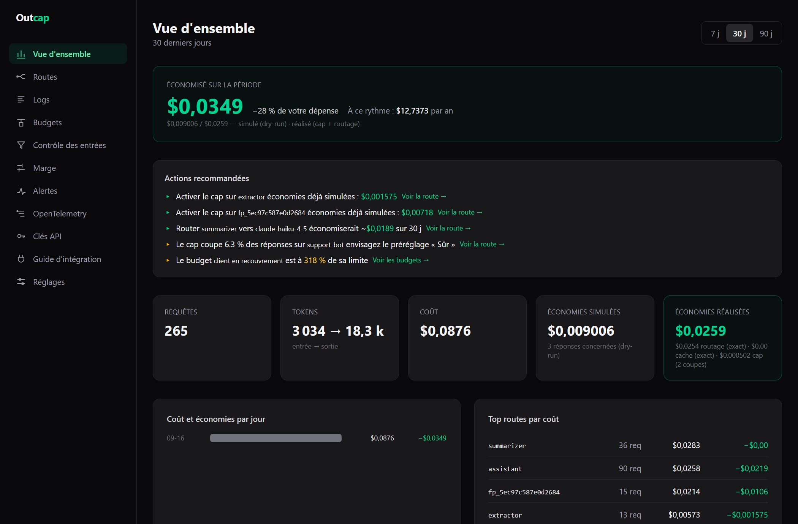Click the Budgets icon in sidebar
This screenshot has width=798, height=524.
(x=21, y=123)
